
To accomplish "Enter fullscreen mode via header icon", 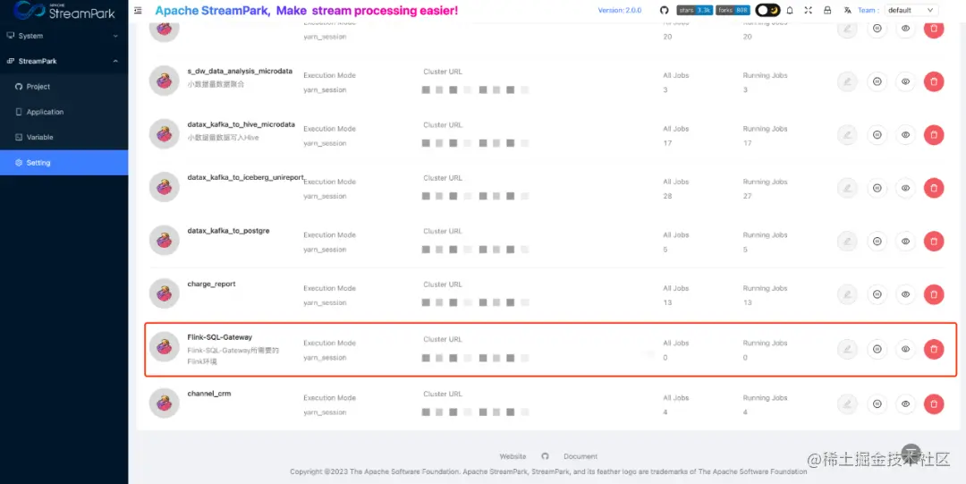I will point(809,11).
